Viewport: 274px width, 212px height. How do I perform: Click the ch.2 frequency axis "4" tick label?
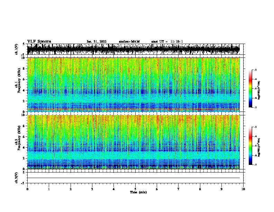coord(24,148)
